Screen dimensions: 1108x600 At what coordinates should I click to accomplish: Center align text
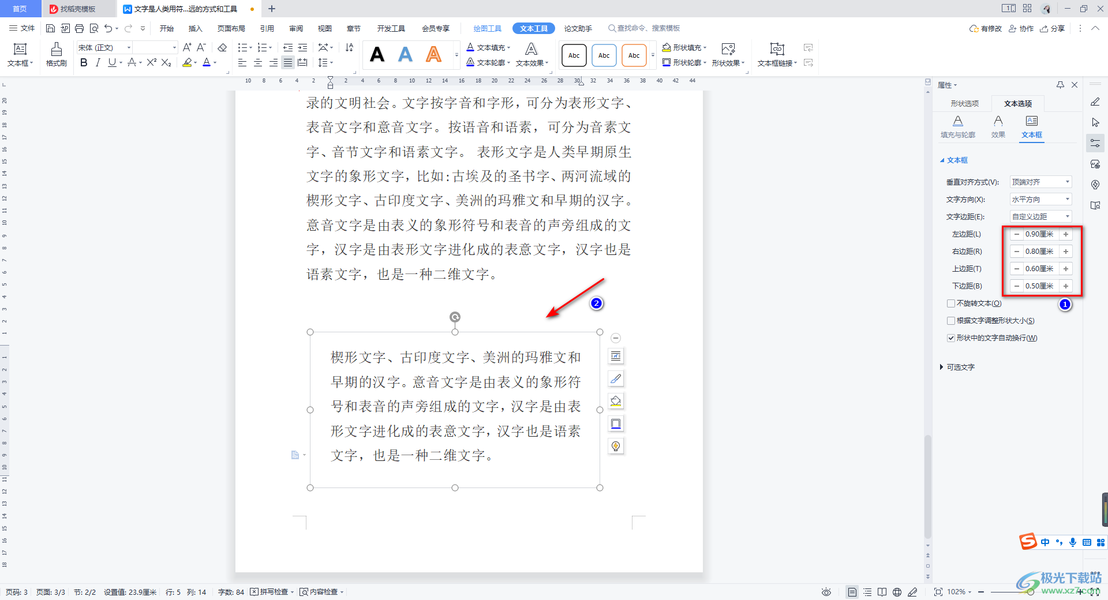point(258,62)
